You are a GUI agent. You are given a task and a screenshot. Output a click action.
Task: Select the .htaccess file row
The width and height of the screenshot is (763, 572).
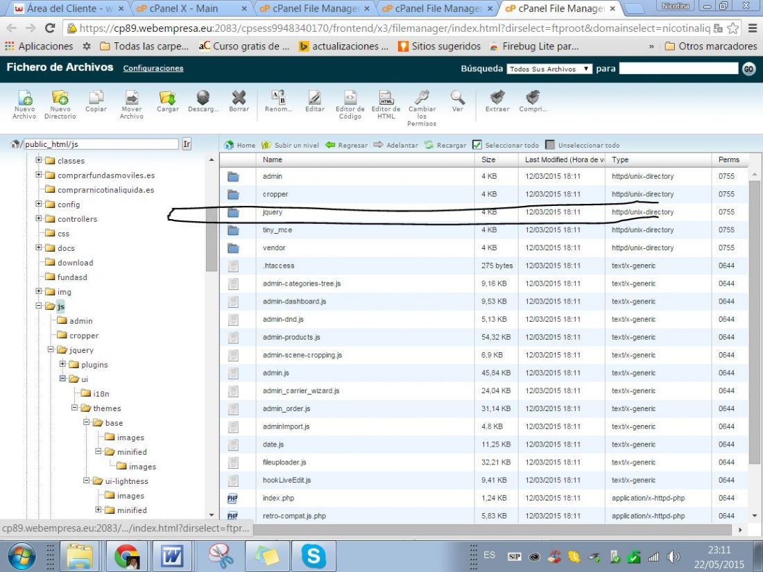point(483,266)
